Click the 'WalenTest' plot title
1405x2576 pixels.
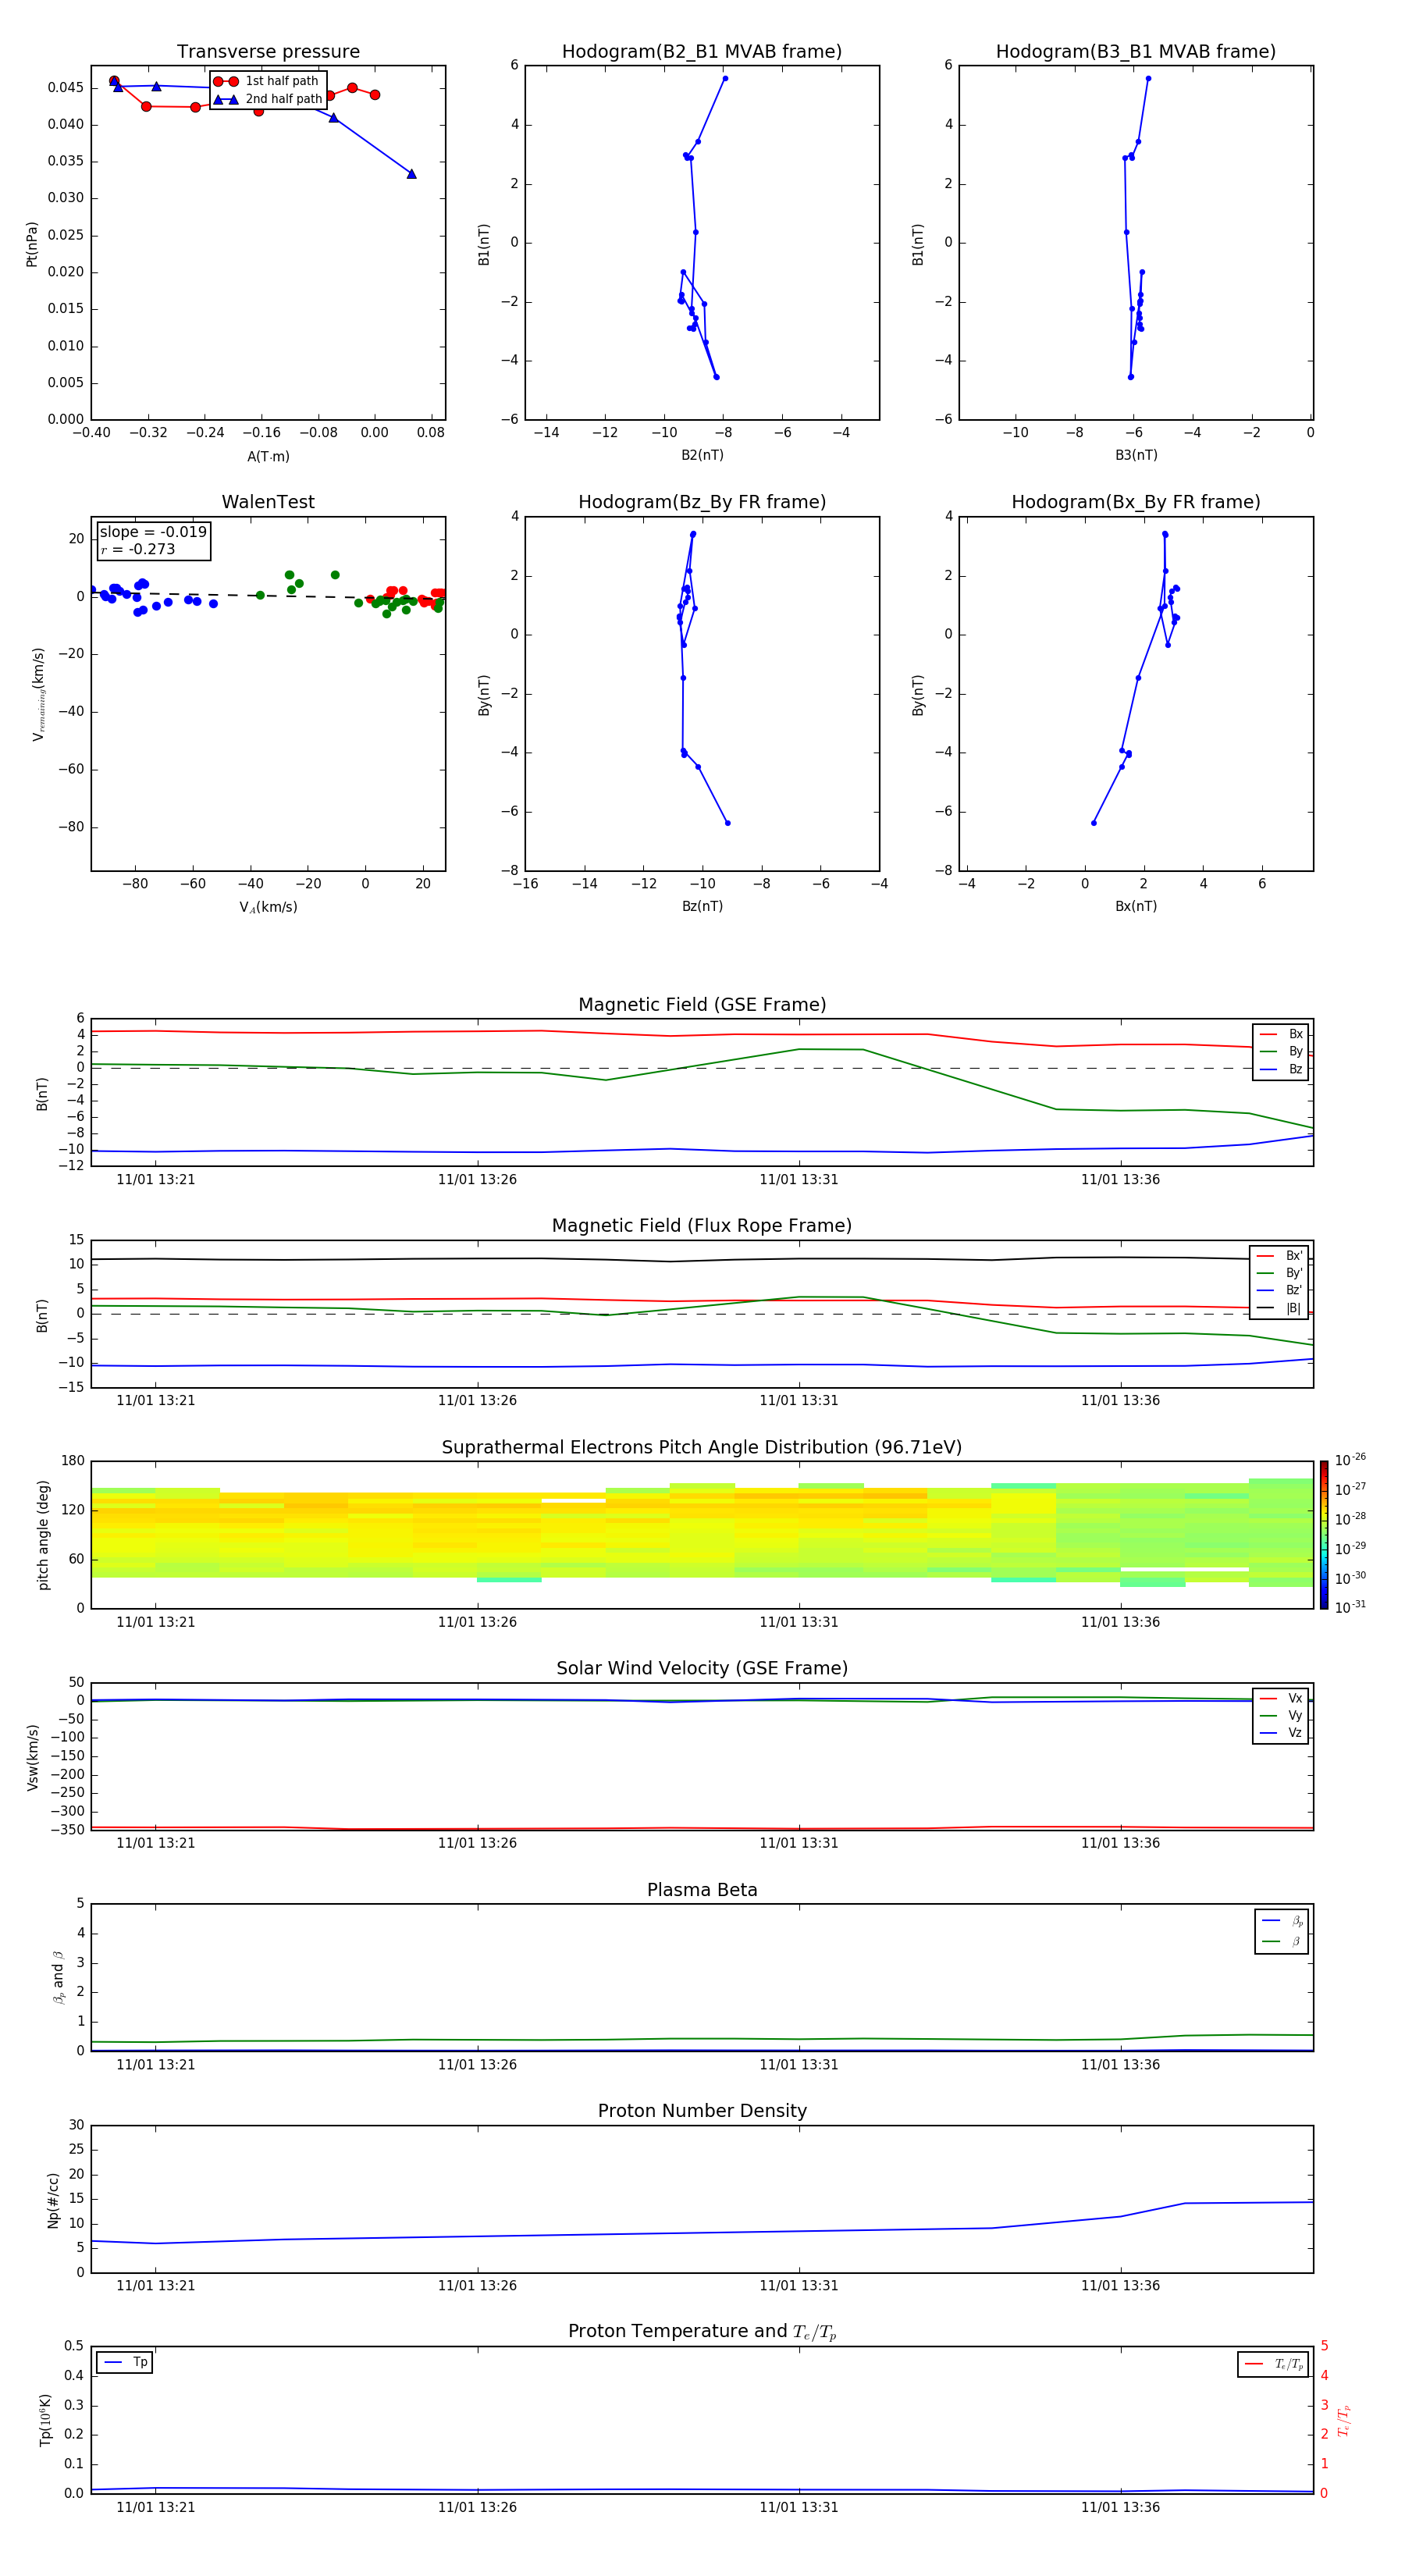[x=268, y=502]
